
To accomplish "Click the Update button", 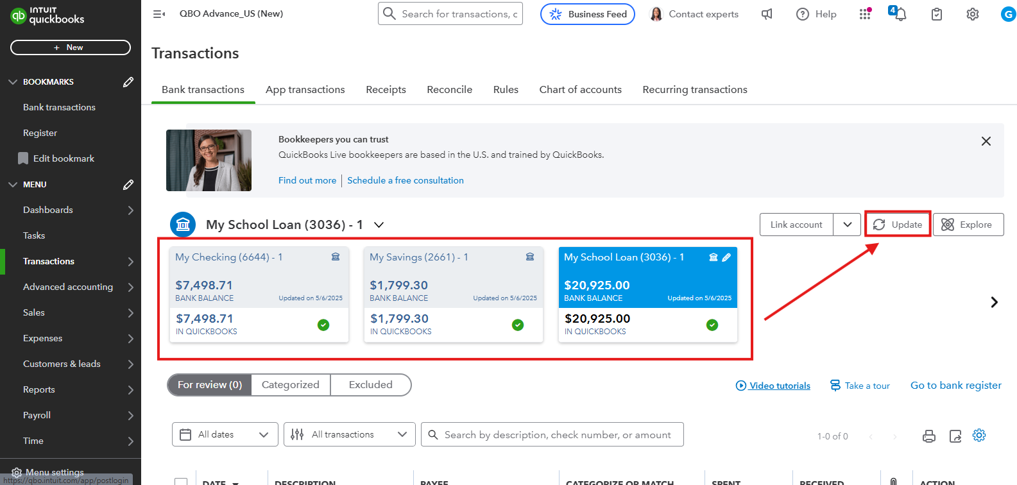I will pyautogui.click(x=898, y=225).
